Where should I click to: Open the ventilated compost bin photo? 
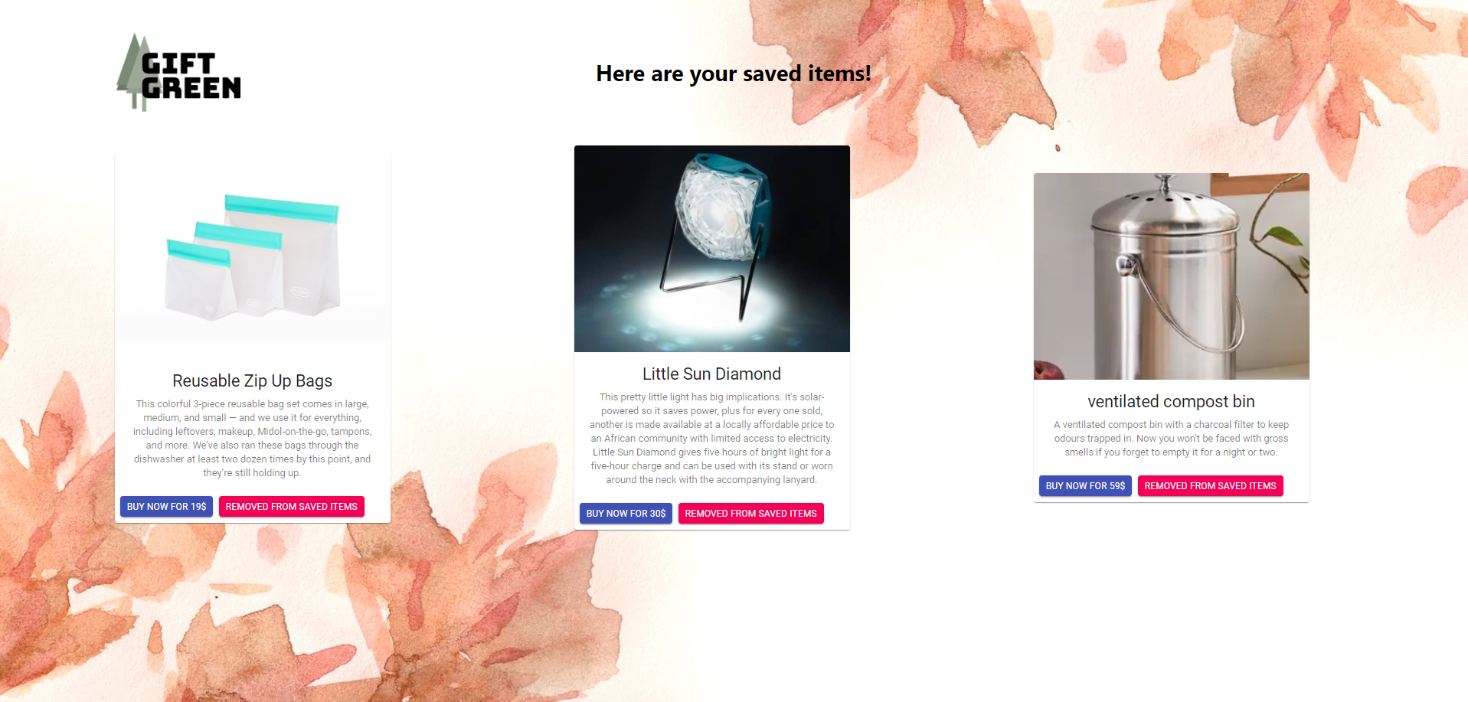[x=1172, y=276]
